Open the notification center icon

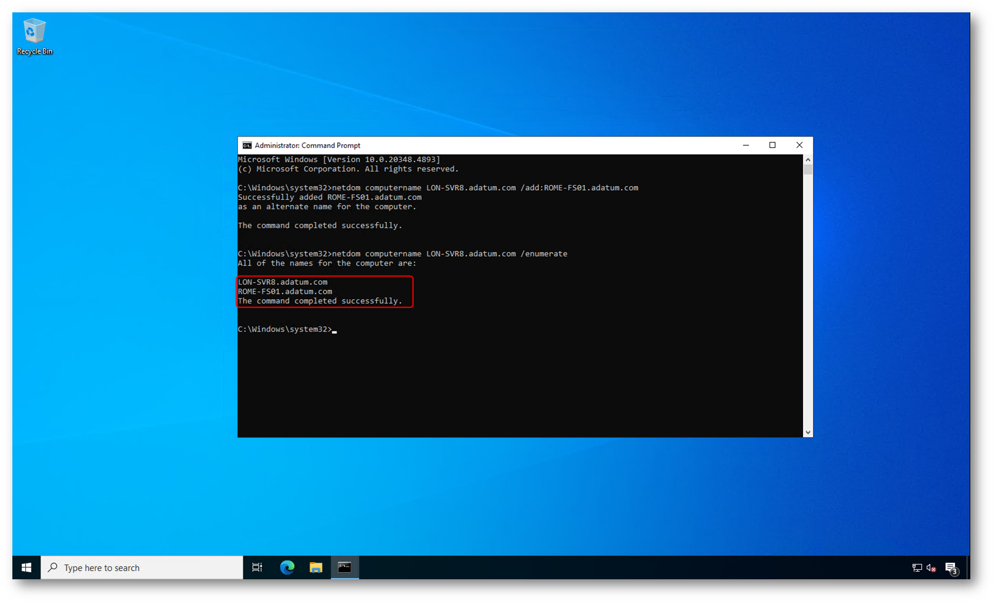(x=951, y=568)
